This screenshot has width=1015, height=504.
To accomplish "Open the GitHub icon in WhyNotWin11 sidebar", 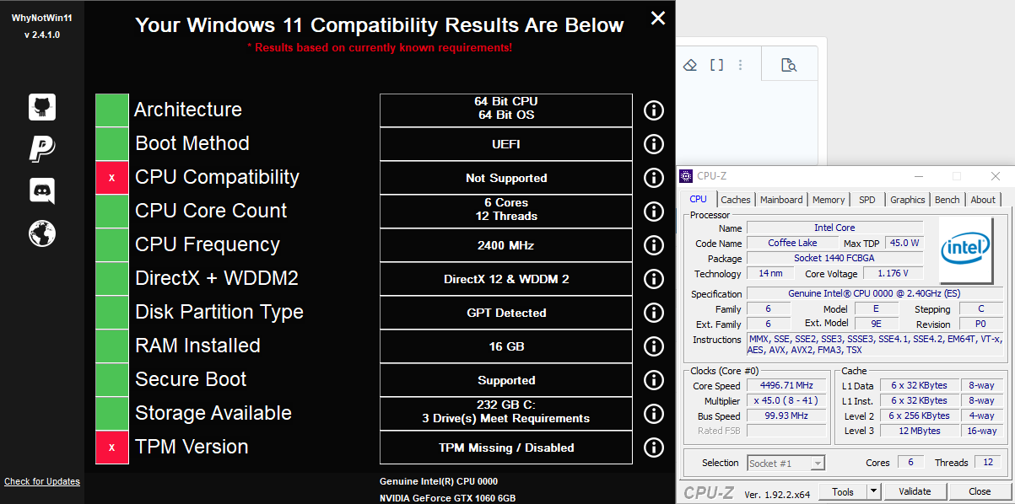I will [x=42, y=107].
